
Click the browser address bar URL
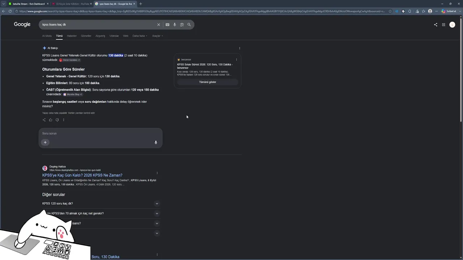coord(202,11)
